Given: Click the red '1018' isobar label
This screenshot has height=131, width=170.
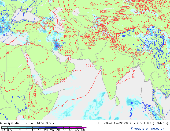Looking at the screenshot, I should click(24, 31).
